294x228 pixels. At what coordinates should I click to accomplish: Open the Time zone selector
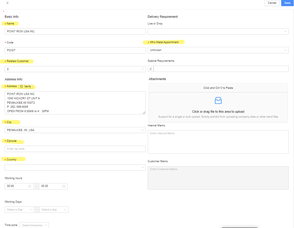coord(34,225)
